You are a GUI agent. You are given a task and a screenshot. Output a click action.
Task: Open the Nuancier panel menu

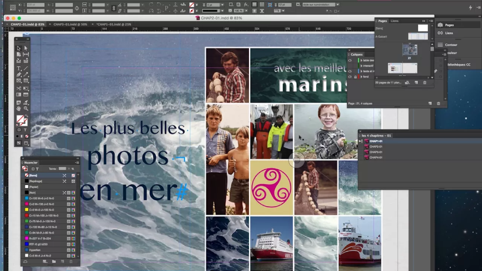pos(77,163)
